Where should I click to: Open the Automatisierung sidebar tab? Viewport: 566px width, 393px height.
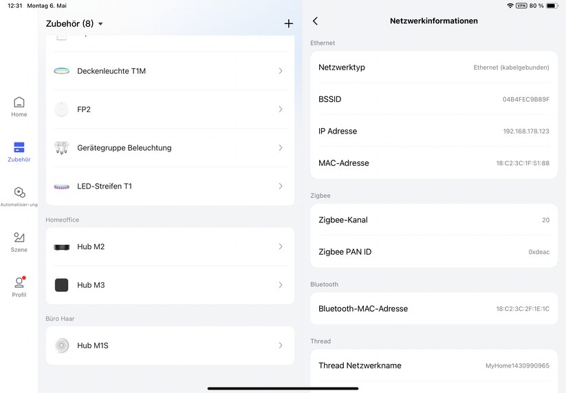coord(19,197)
